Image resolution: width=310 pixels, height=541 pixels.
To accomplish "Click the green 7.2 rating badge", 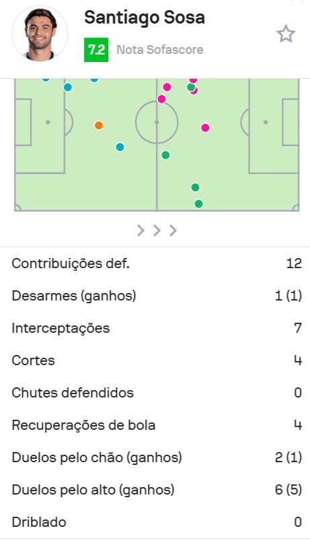I will click(x=96, y=50).
